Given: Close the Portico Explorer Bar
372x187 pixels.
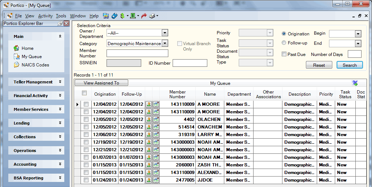Looking at the screenshot, I should (66, 23).
